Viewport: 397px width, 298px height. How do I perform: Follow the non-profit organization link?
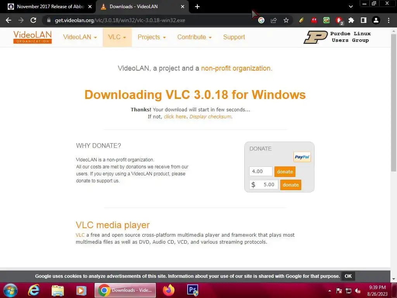(x=236, y=68)
